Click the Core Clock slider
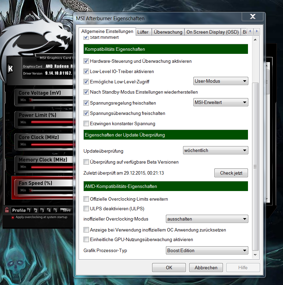Screen dimensions: 283x285 tap(52, 144)
